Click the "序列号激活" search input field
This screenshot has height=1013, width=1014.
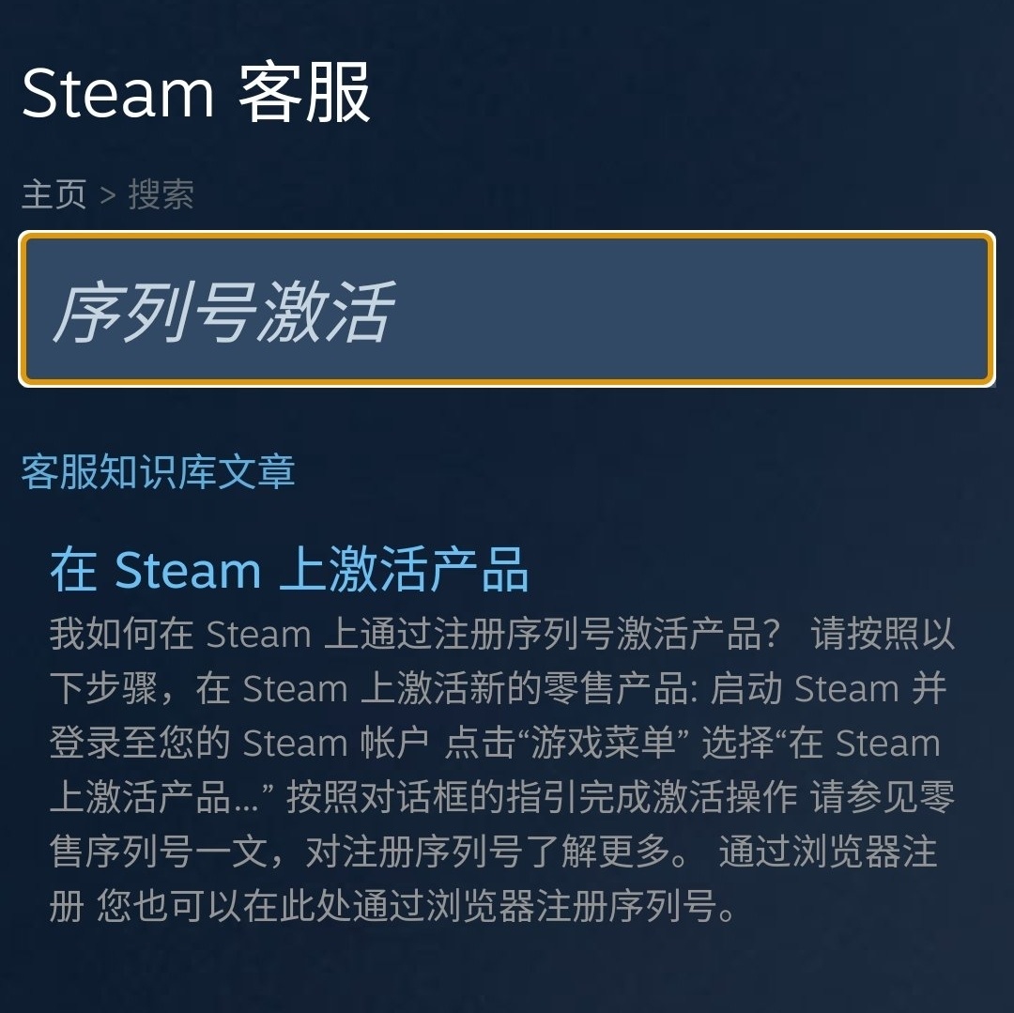[507, 309]
